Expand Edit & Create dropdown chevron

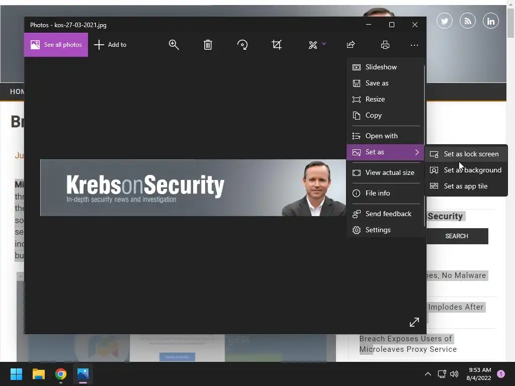324,44
